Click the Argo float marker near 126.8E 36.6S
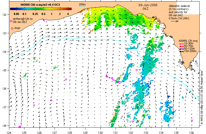Viewport: 206px width, 134px height. 51,100
